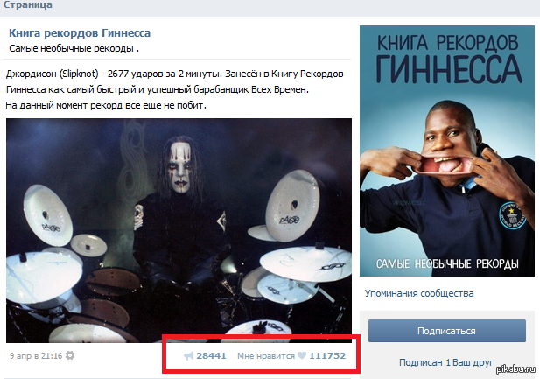540x379 pixels.
Task: Click the post text mentioning Джордисон (Slipknot)
Action: tap(175, 81)
